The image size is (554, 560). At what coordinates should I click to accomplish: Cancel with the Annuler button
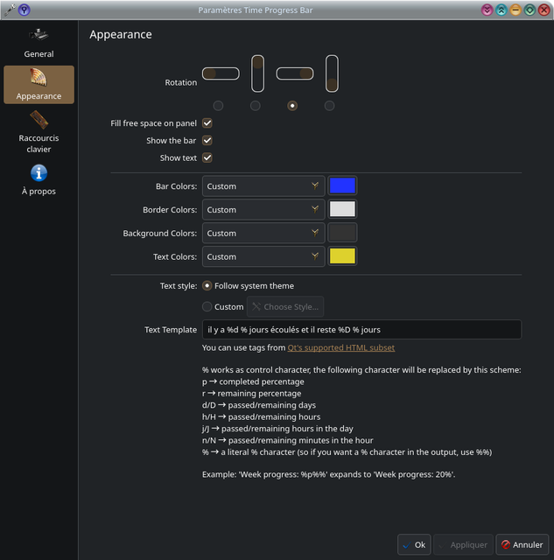[x=522, y=544]
